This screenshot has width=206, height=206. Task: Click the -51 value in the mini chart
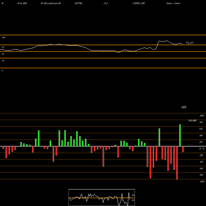133,200
